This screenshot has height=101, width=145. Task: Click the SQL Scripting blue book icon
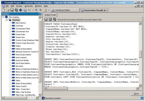[x=6, y=17]
